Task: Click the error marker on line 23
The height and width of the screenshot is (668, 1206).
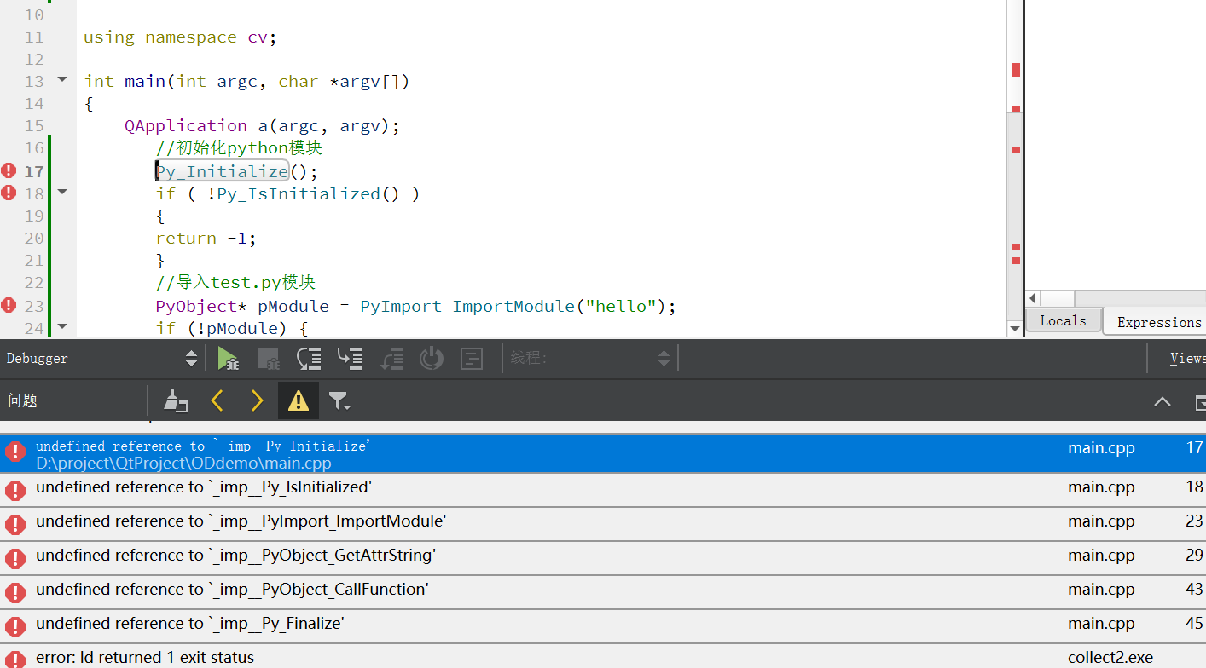Action: 9,305
